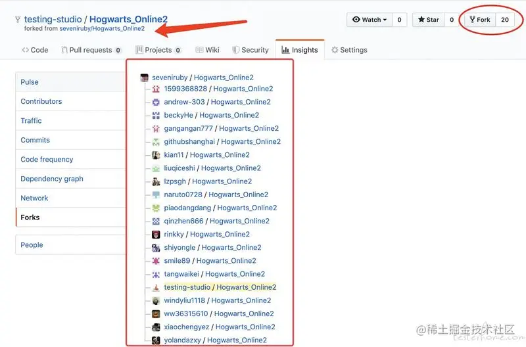Open the Watch dropdown button
This screenshot has height=347, width=526.
coord(370,20)
